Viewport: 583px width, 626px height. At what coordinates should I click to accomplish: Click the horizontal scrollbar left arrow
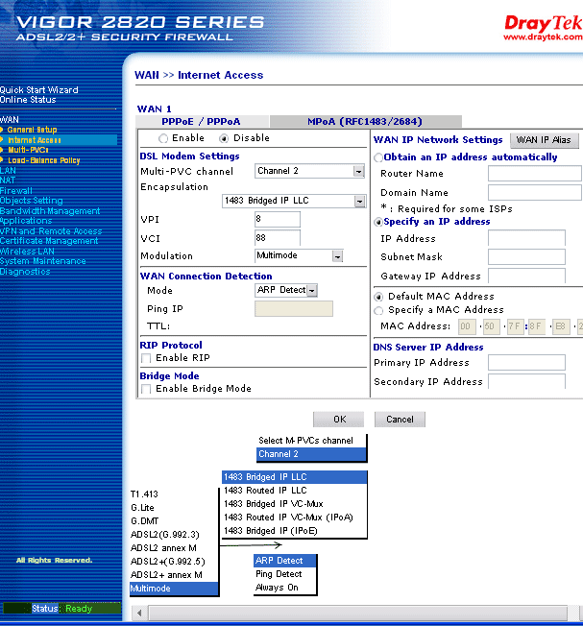[140, 613]
